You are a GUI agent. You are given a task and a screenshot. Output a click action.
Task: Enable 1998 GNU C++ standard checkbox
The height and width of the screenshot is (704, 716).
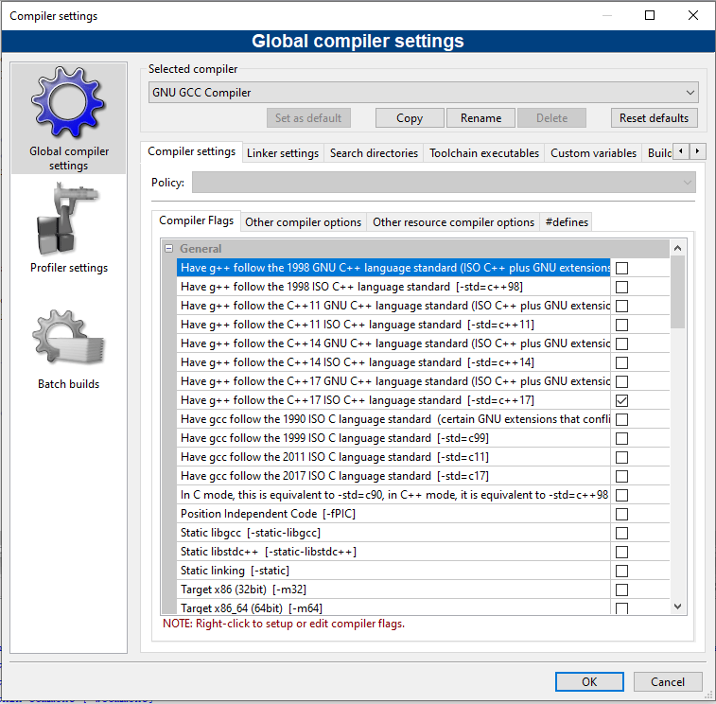621,268
